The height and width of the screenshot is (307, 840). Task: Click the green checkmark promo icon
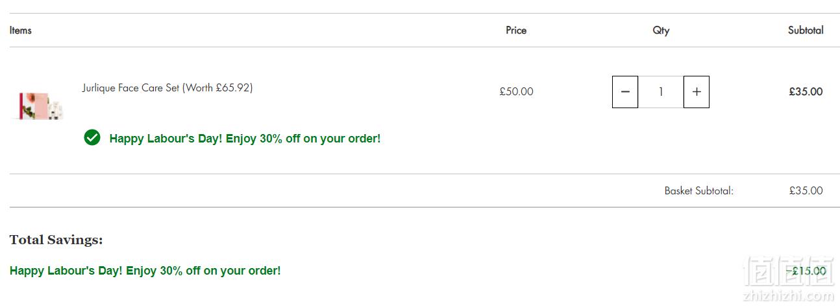(92, 137)
